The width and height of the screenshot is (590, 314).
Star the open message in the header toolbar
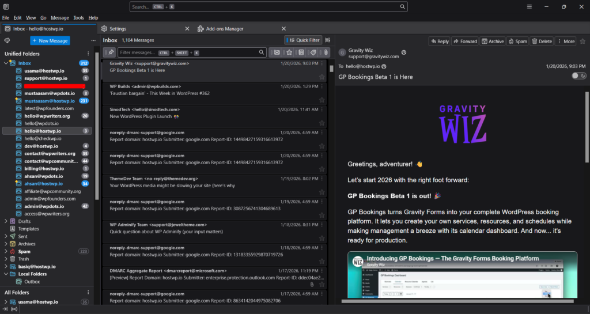click(583, 41)
